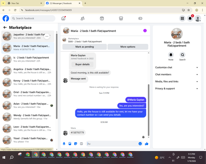Image resolution: width=206 pixels, height=164 pixels.
Task: Open Wendy conversation in the list
Action: [28, 117]
